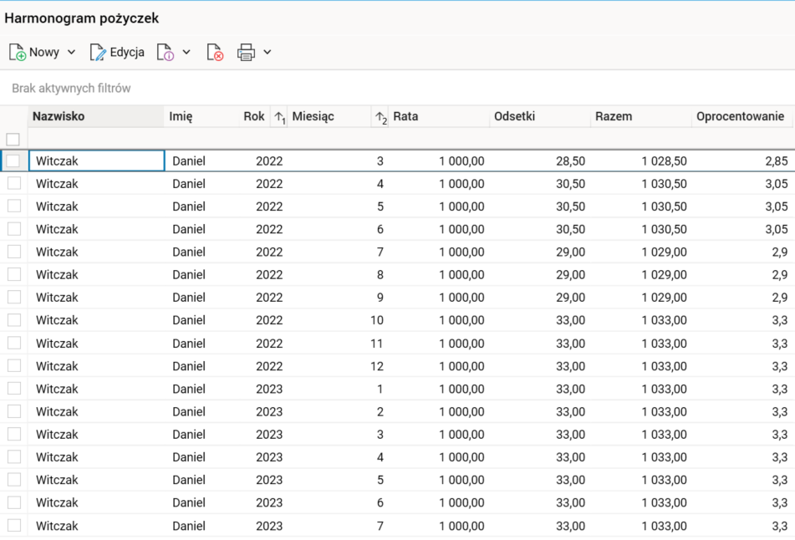This screenshot has width=795, height=540.
Task: Click the Odsetki column header
Action: (x=515, y=116)
